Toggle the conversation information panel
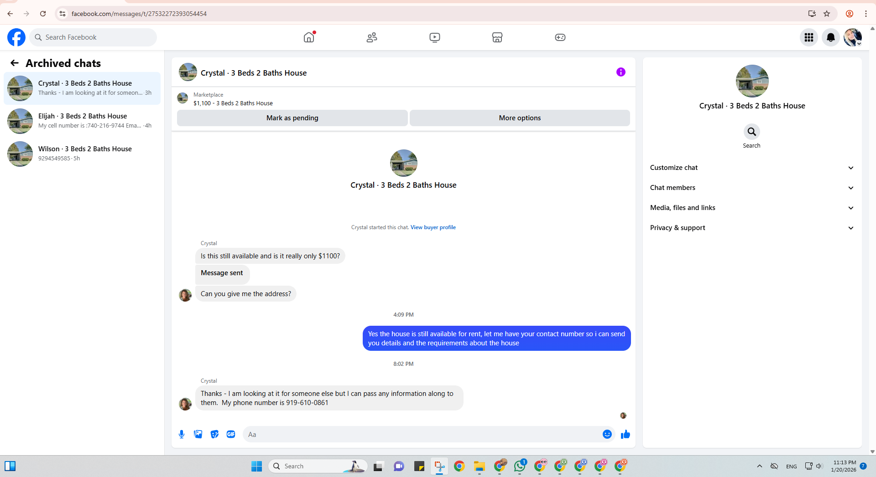 (x=621, y=72)
